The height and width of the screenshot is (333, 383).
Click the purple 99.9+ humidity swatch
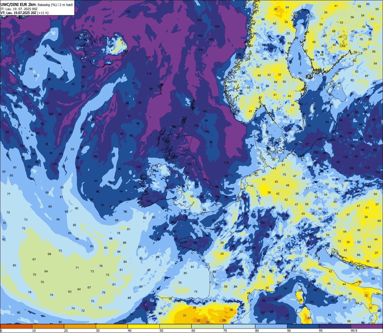367,326
